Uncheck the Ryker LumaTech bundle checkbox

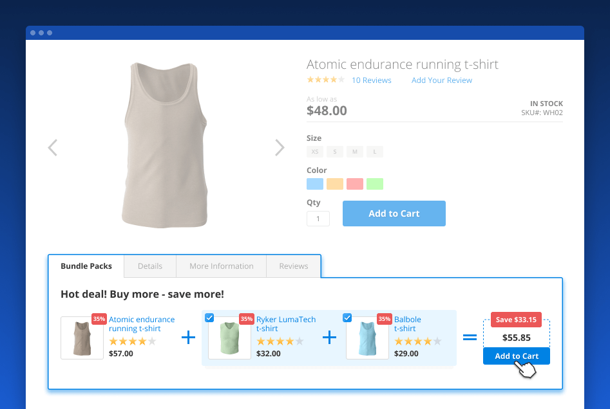(209, 318)
